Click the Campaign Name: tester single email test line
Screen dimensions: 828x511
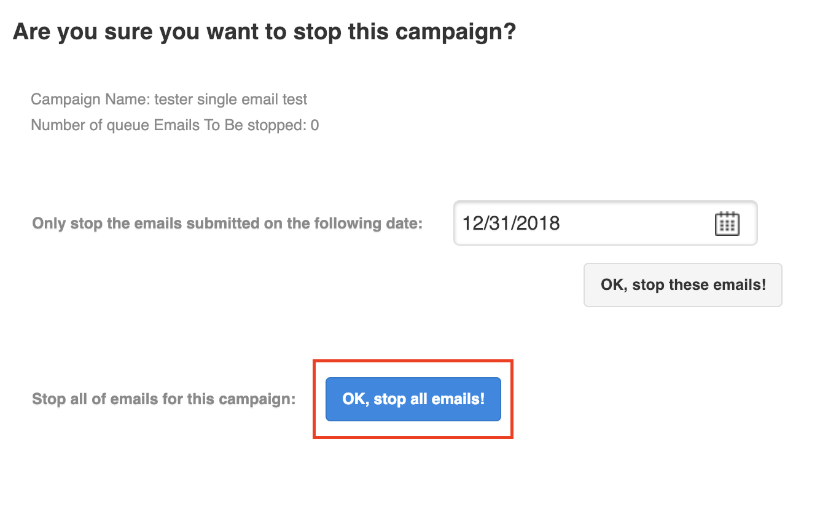tap(169, 99)
